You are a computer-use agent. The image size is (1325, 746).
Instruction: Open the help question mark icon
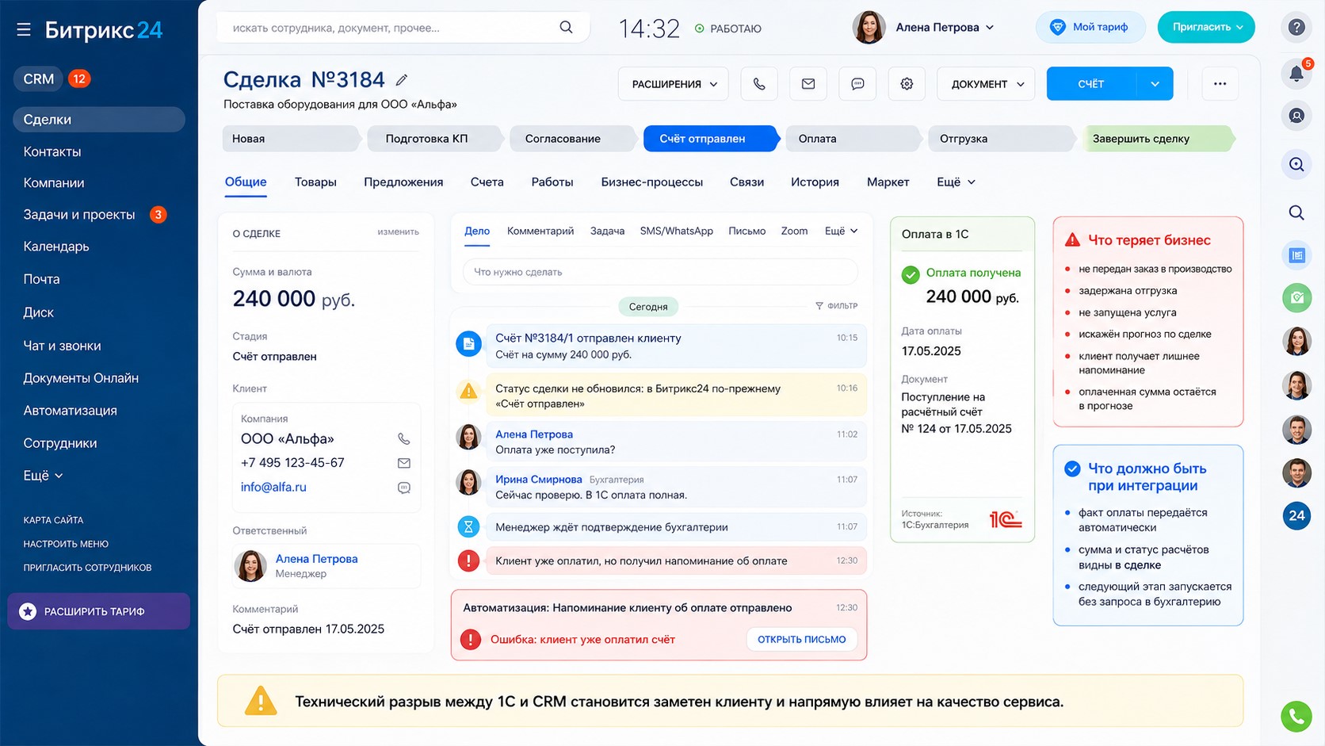(x=1296, y=28)
